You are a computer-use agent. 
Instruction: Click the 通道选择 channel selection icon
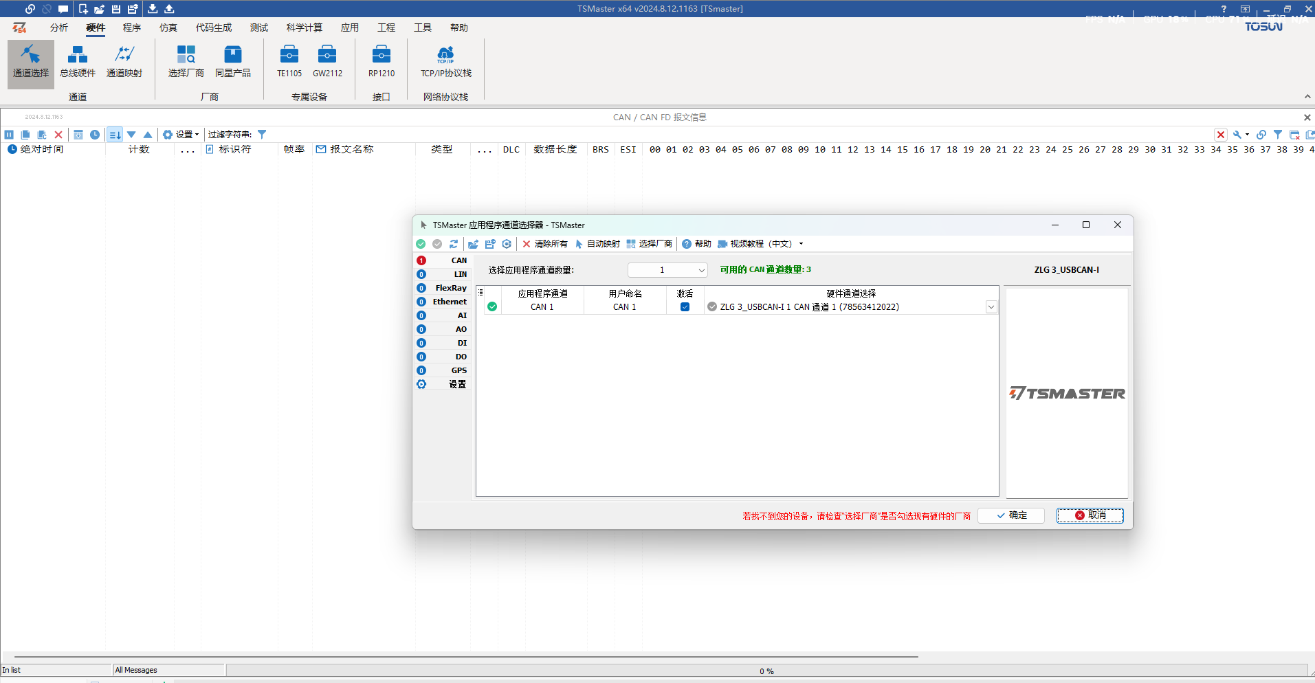(x=30, y=63)
